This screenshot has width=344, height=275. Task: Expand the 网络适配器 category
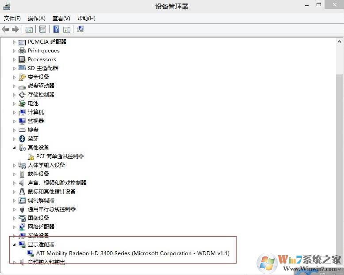coord(14,227)
